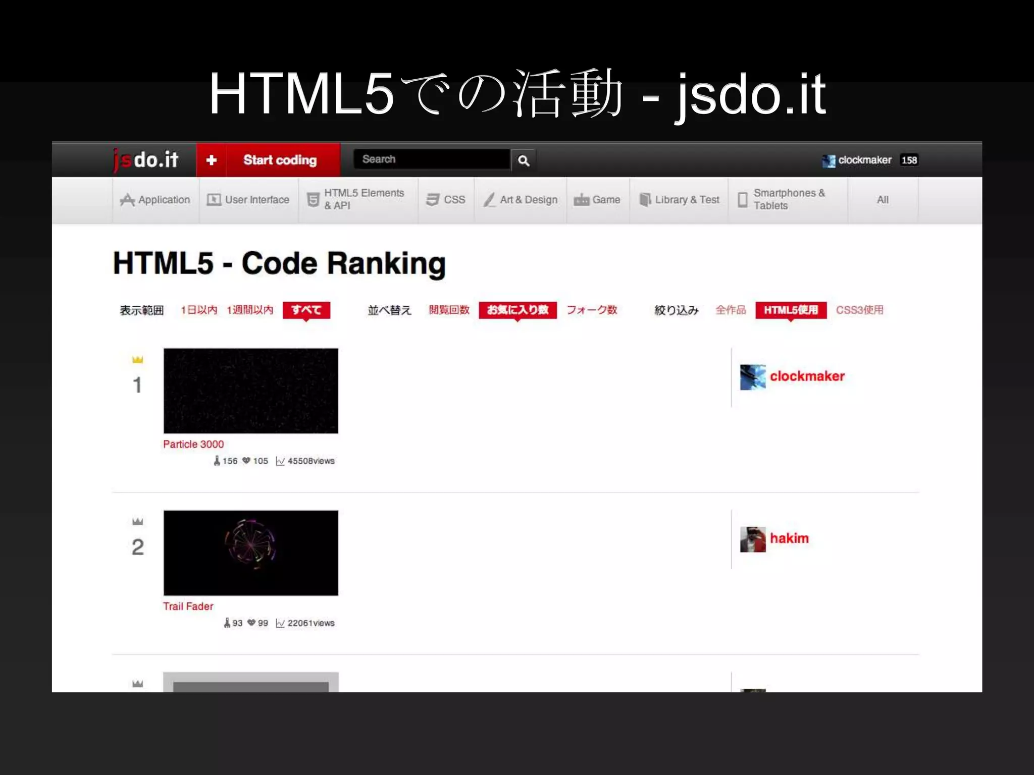
Task: Click the crown icon for rank 3
Action: 137,684
